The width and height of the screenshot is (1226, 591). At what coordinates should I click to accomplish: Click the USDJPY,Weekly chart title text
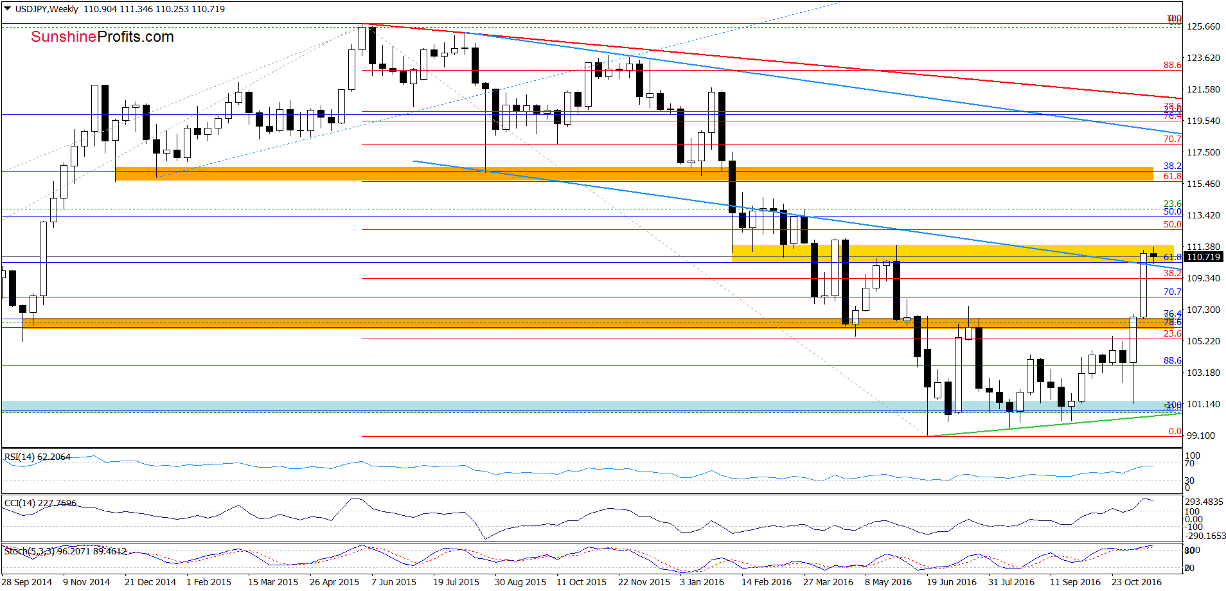point(47,9)
